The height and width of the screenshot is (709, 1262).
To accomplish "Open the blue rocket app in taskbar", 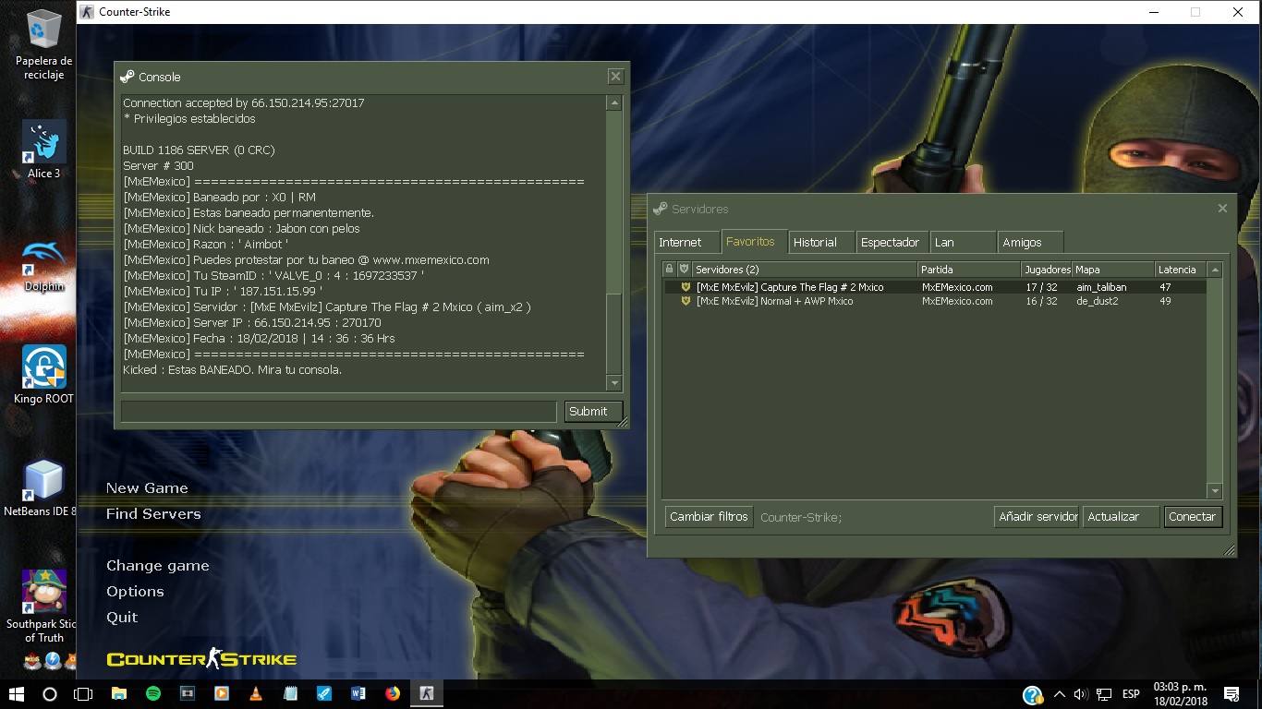I will click(x=324, y=693).
